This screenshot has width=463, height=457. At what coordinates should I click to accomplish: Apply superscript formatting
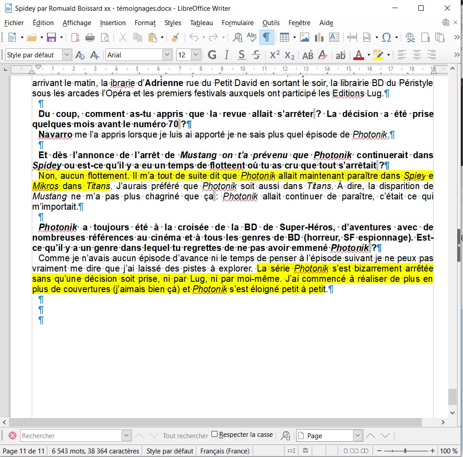pos(275,55)
